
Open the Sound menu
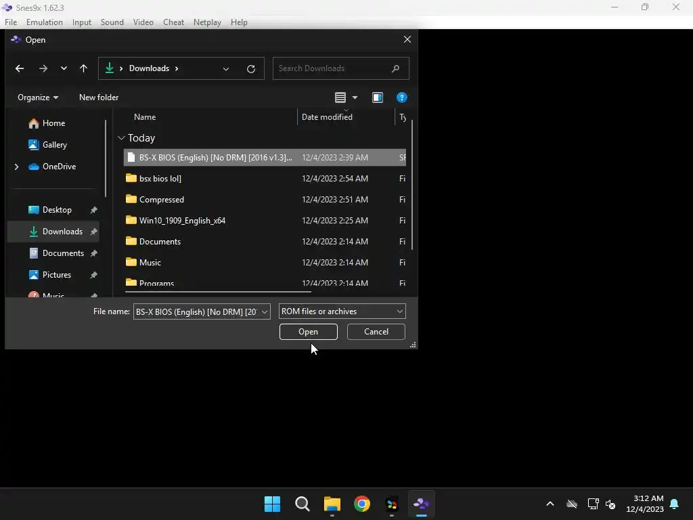pyautogui.click(x=112, y=22)
